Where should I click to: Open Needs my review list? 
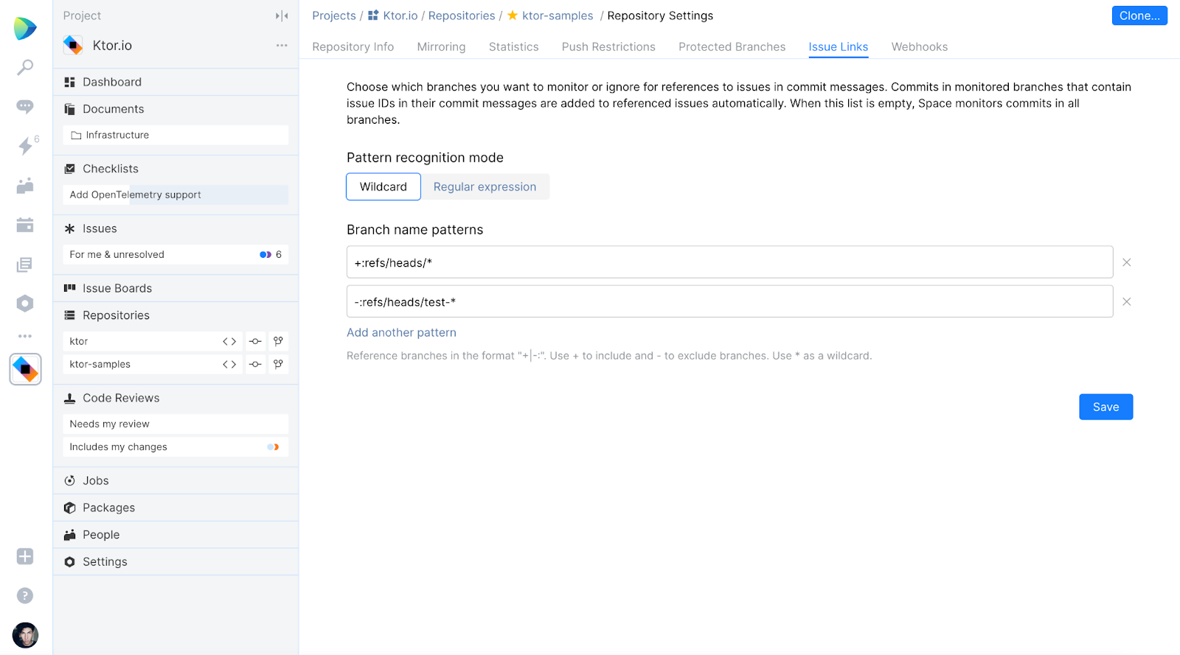[176, 424]
